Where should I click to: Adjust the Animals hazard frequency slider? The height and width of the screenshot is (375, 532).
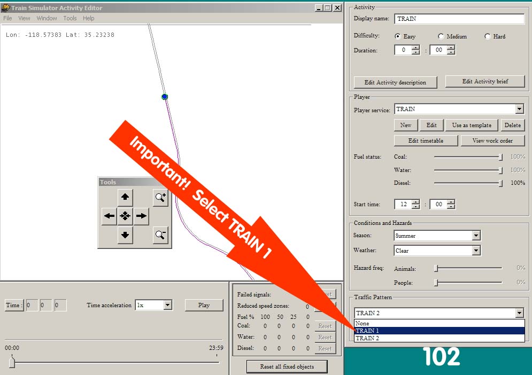point(436,268)
